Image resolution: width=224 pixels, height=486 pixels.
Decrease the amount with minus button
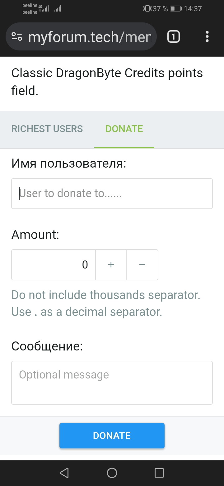(x=142, y=265)
